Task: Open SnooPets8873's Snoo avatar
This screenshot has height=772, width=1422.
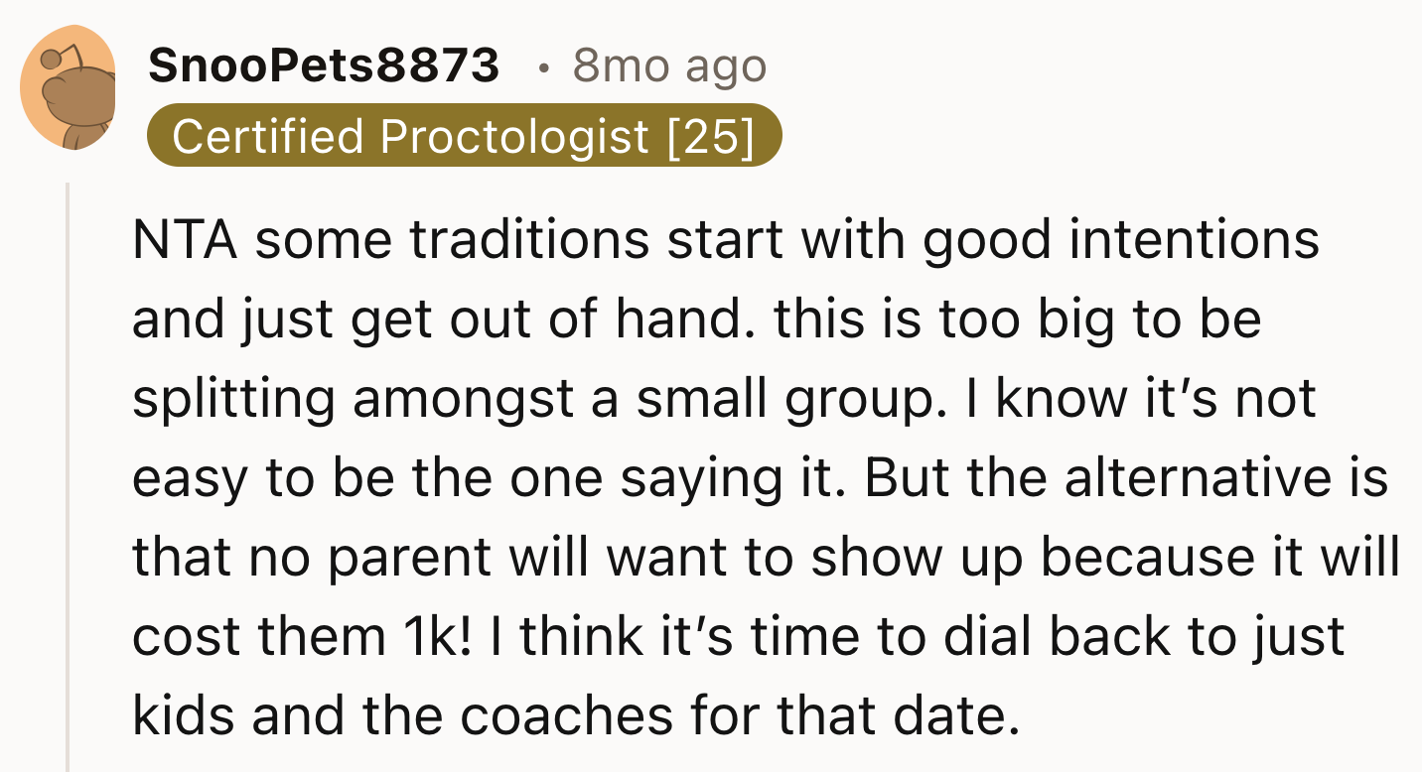Action: (68, 88)
